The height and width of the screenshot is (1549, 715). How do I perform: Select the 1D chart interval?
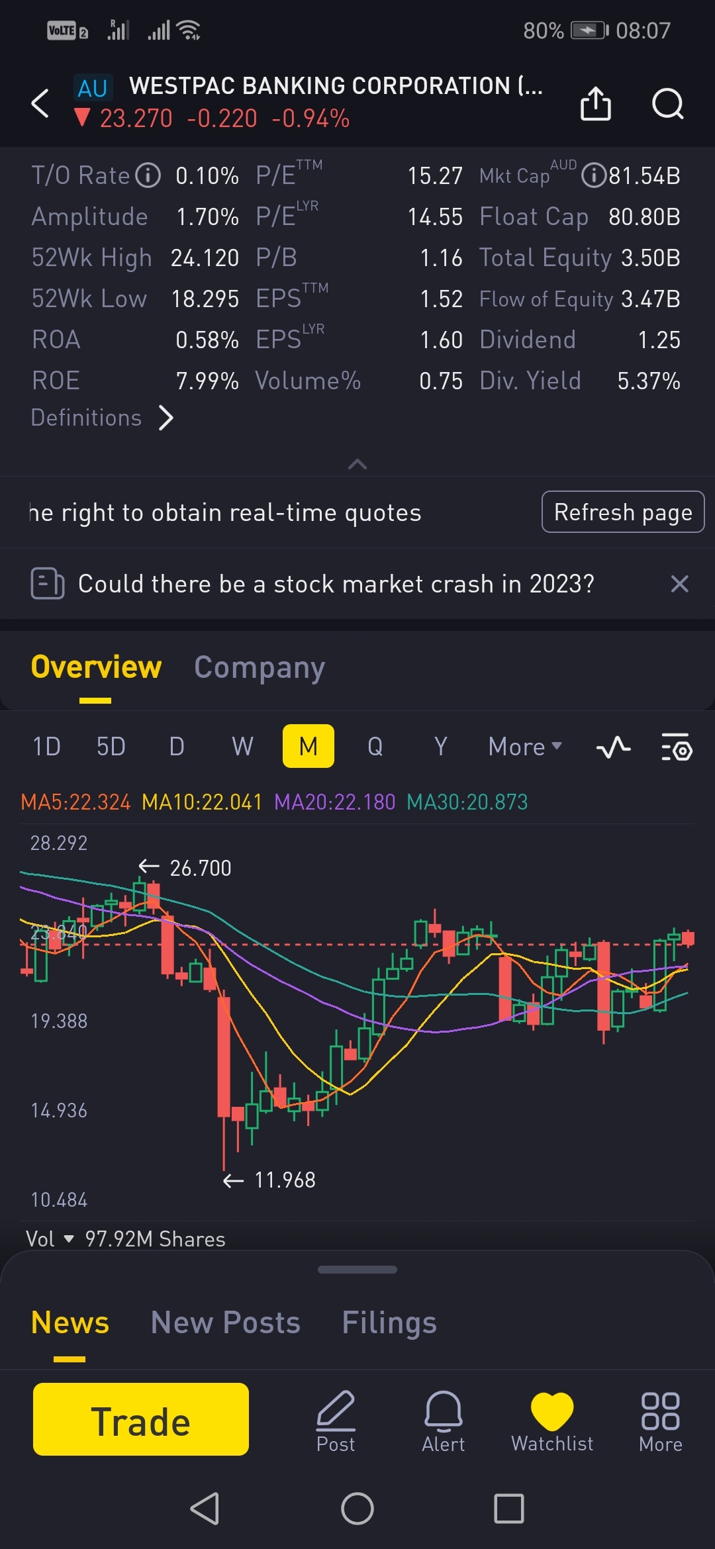pos(46,747)
